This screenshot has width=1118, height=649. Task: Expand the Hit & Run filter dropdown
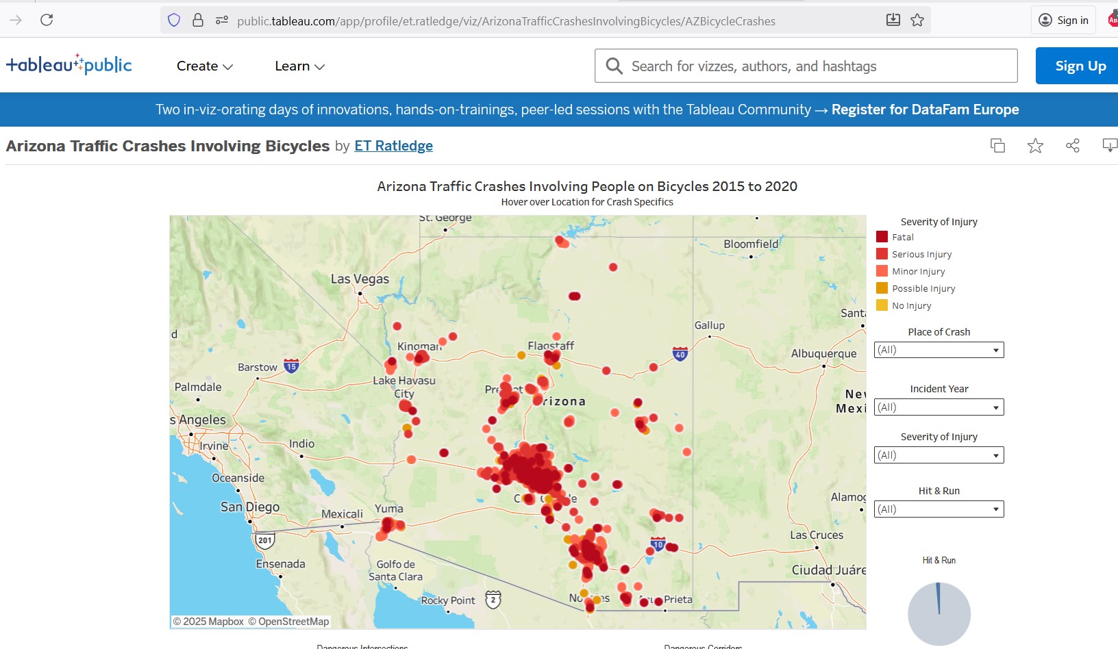tap(939, 509)
